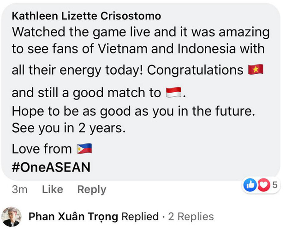286x230 pixels.
Task: Click the 3m comment timestamp
Action: coord(19,189)
